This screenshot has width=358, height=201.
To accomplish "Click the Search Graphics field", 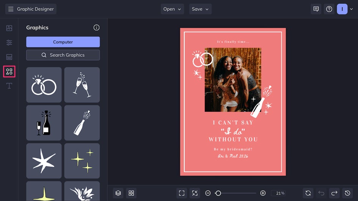I will pos(63,55).
